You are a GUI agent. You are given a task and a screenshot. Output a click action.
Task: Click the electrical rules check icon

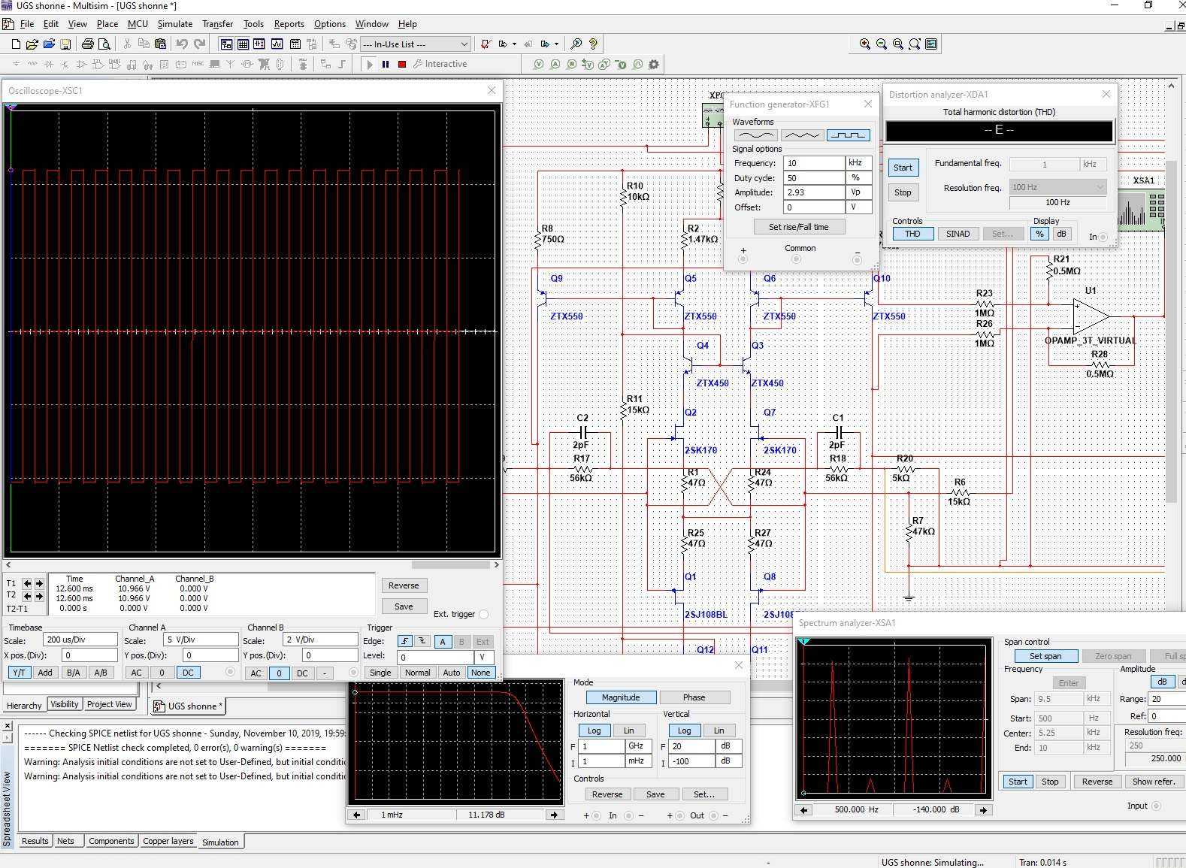[486, 44]
